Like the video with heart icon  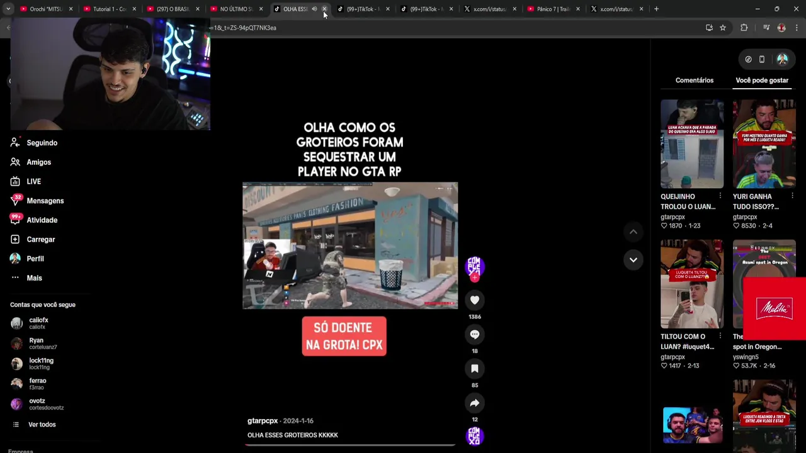475,300
